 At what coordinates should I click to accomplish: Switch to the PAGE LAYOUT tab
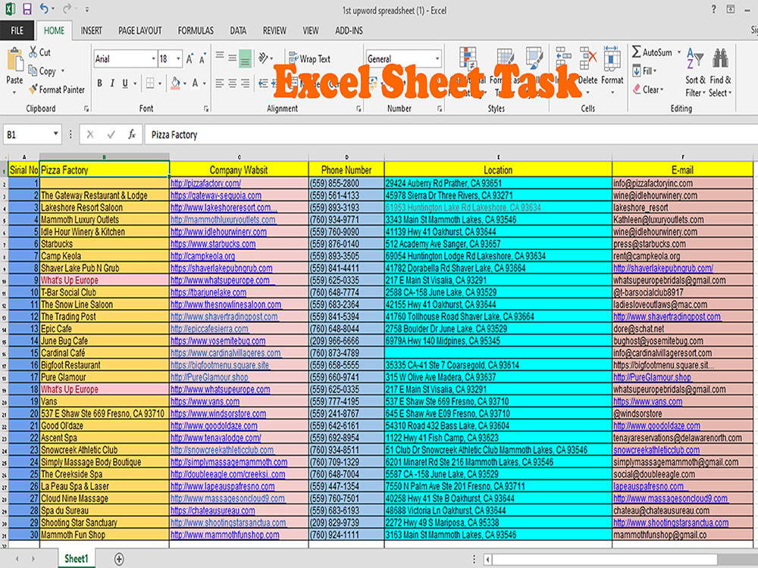pyautogui.click(x=140, y=30)
